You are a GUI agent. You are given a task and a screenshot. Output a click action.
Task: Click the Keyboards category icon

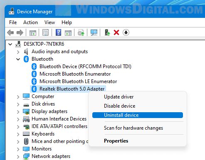click(x=26, y=134)
